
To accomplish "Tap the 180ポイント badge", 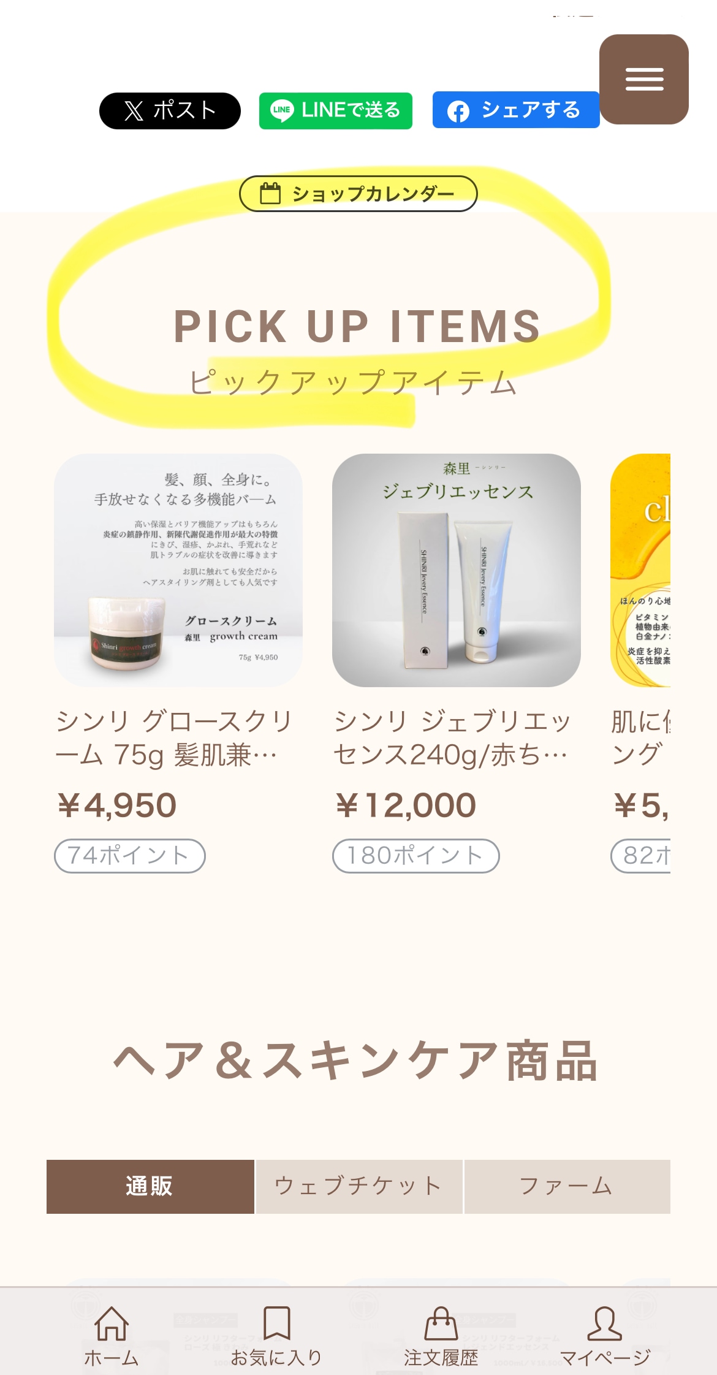I will pyautogui.click(x=415, y=856).
